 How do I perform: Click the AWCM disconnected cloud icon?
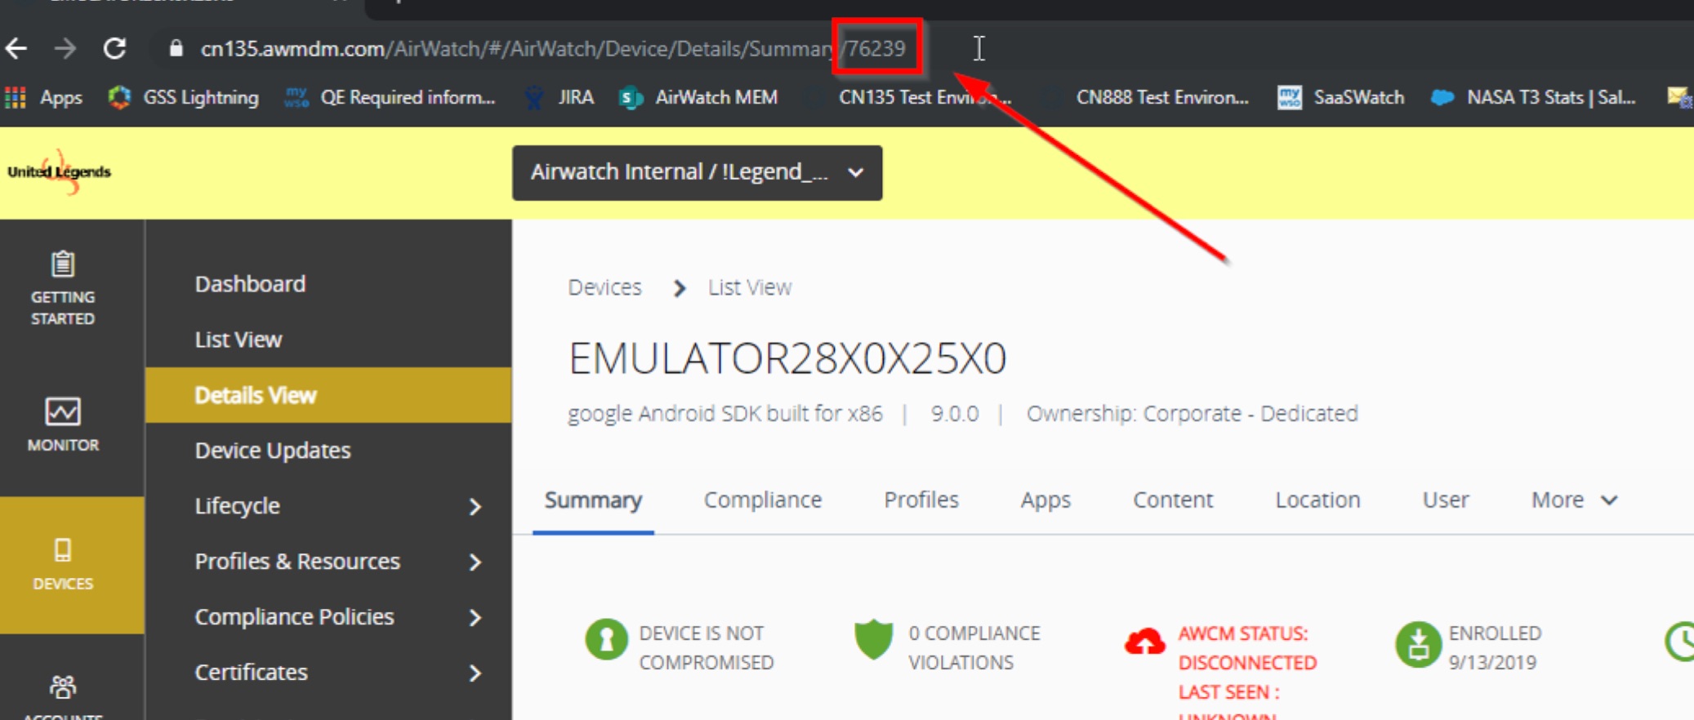(1145, 643)
